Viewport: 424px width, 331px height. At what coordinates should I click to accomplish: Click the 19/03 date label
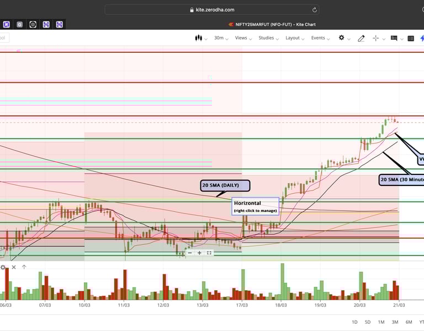pyautogui.click(x=320, y=305)
